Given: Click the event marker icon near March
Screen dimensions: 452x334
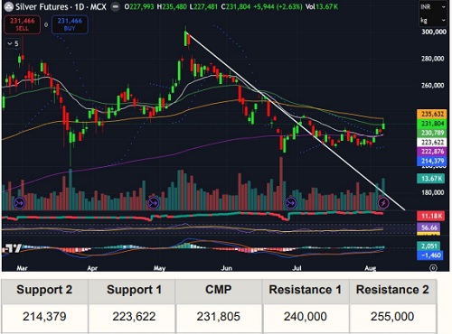Looking at the screenshot, I should [20, 203].
